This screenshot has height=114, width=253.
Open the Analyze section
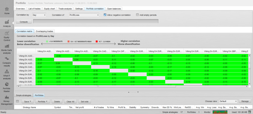7,24
